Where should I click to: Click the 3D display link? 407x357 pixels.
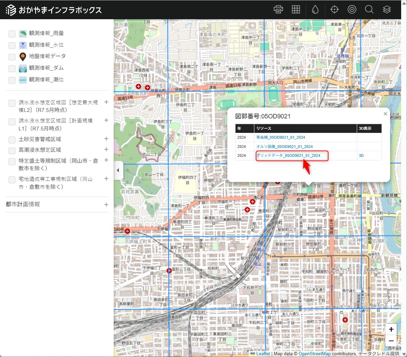click(x=361, y=156)
